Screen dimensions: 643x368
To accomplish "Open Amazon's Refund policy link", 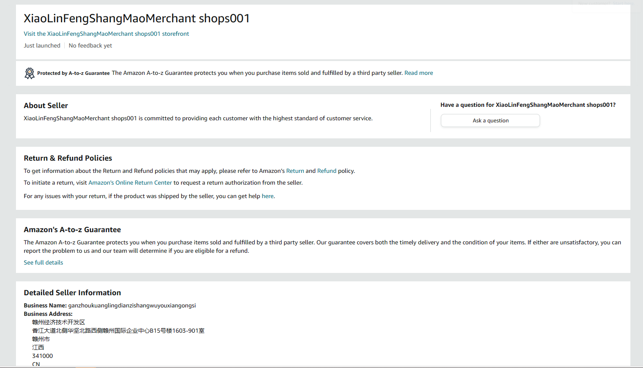I will (327, 171).
